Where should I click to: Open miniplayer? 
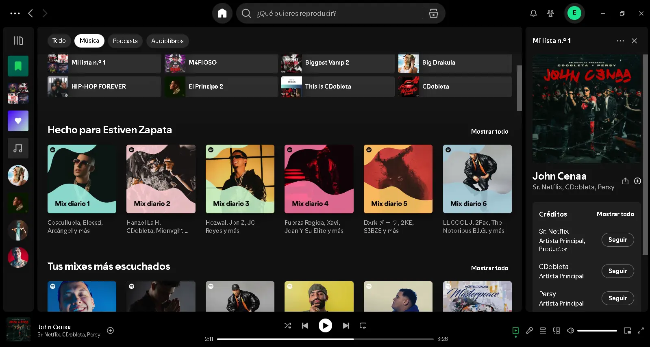pyautogui.click(x=627, y=330)
